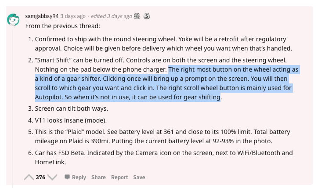Image resolution: width=318 pixels, height=188 pixels.
Task: Downvote the samgabbay94 comment
Action: click(52, 177)
